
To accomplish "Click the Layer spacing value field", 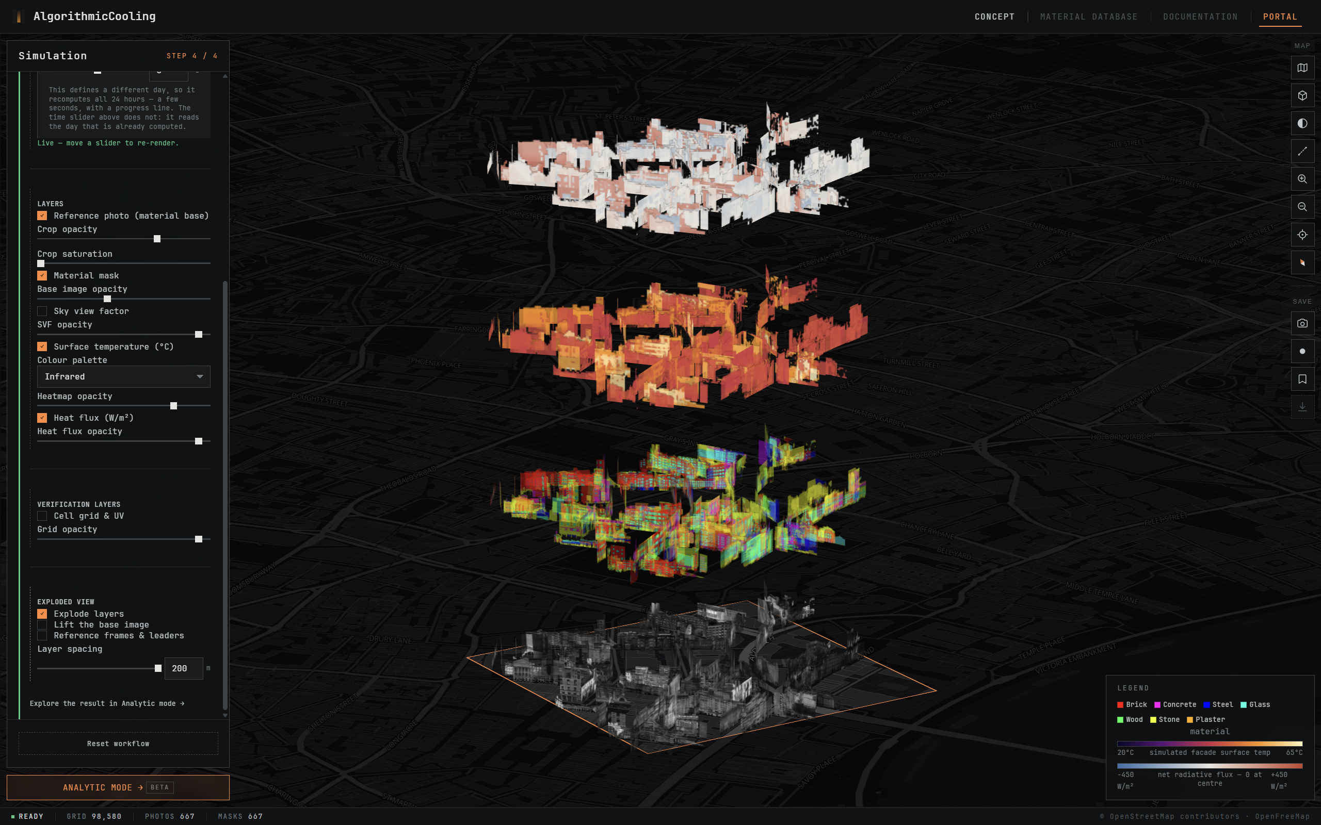I will click(x=183, y=668).
